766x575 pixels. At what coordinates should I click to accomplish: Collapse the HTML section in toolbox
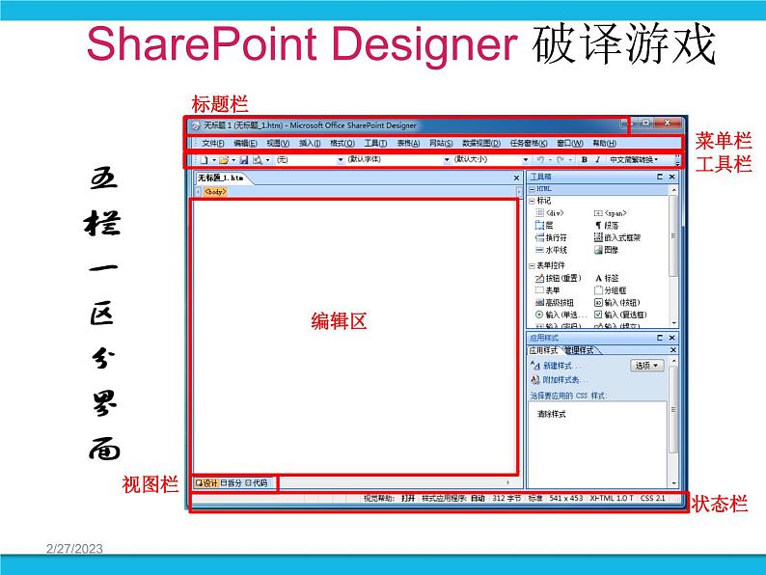(533, 189)
